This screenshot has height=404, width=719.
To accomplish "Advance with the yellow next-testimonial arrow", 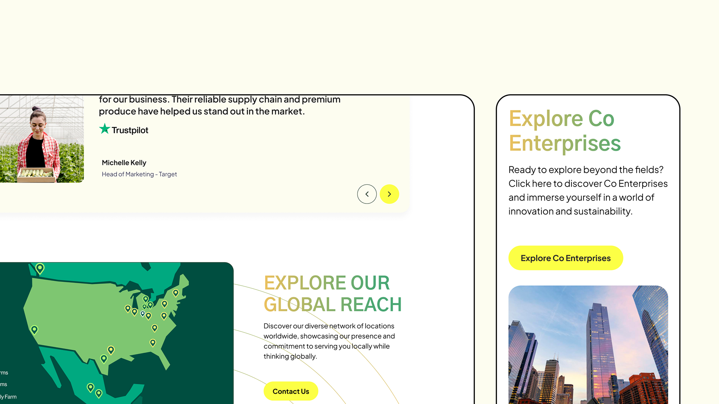I will point(389,194).
